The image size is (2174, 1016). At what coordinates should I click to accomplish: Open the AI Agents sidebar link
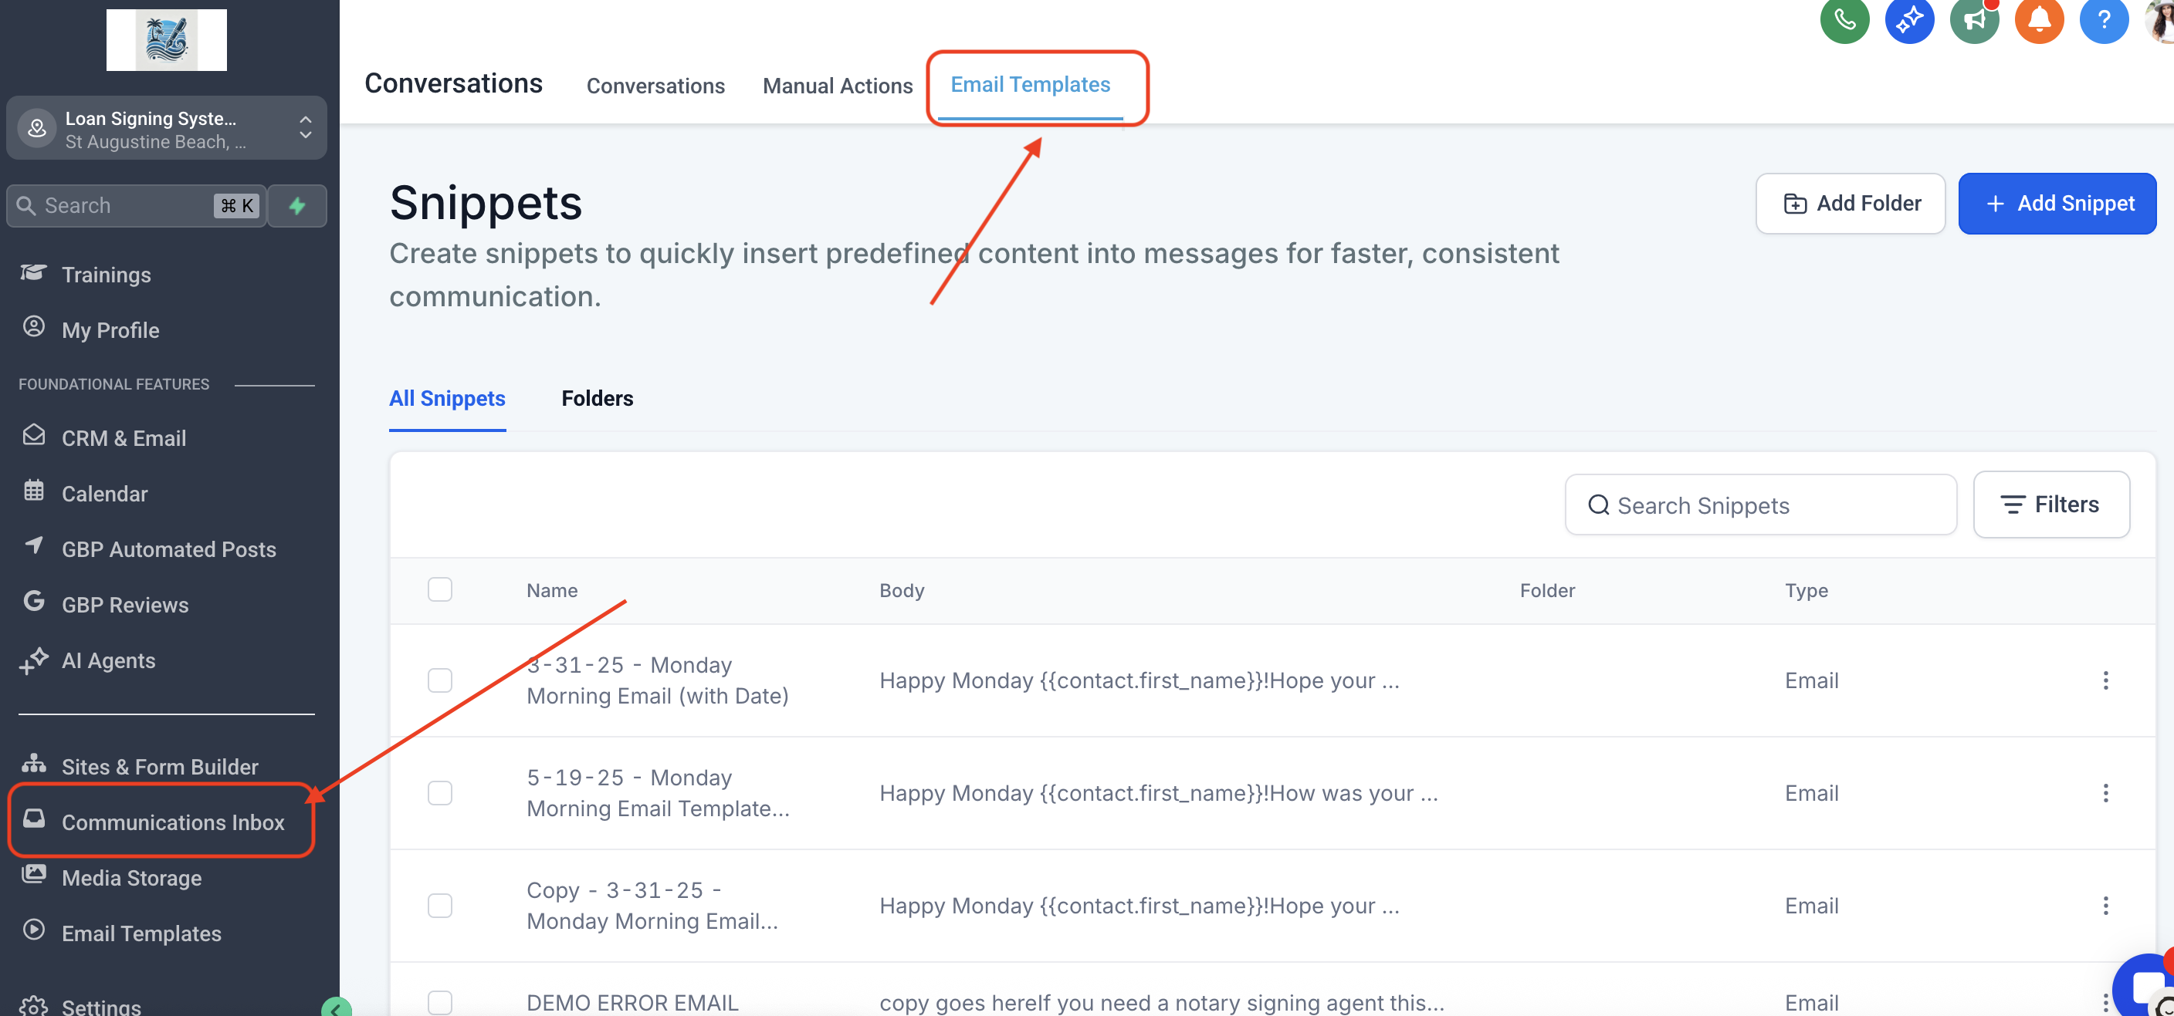(108, 660)
